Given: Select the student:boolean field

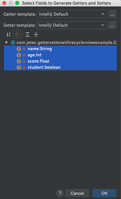Looking at the screenshot, I should click(60, 67).
